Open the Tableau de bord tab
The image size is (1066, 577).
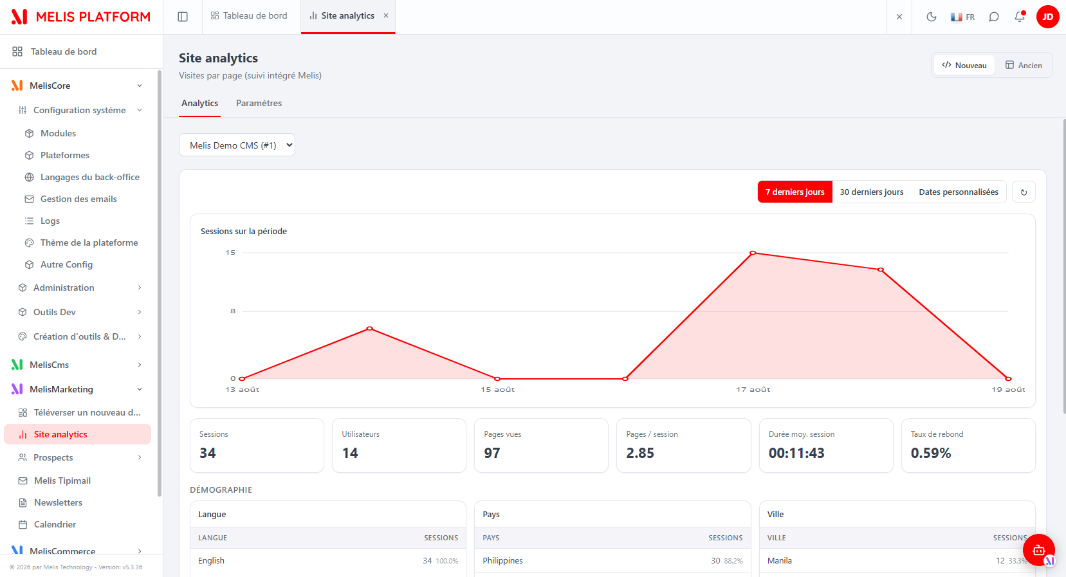click(249, 15)
